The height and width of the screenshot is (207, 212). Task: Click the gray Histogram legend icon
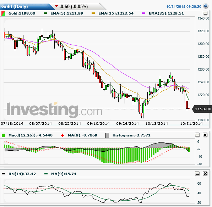click(107, 135)
